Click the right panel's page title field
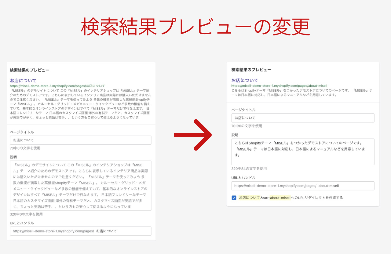This screenshot has width=391, height=254. (x=303, y=118)
